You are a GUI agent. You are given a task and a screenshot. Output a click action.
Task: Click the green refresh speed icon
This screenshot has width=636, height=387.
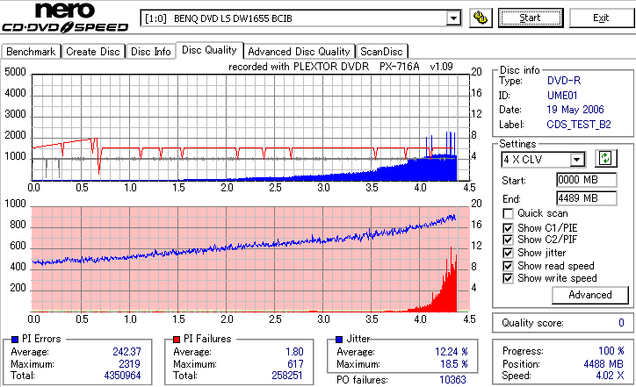click(605, 159)
